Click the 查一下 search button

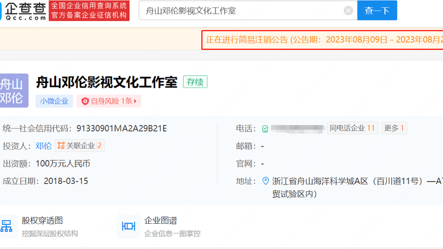tap(377, 10)
